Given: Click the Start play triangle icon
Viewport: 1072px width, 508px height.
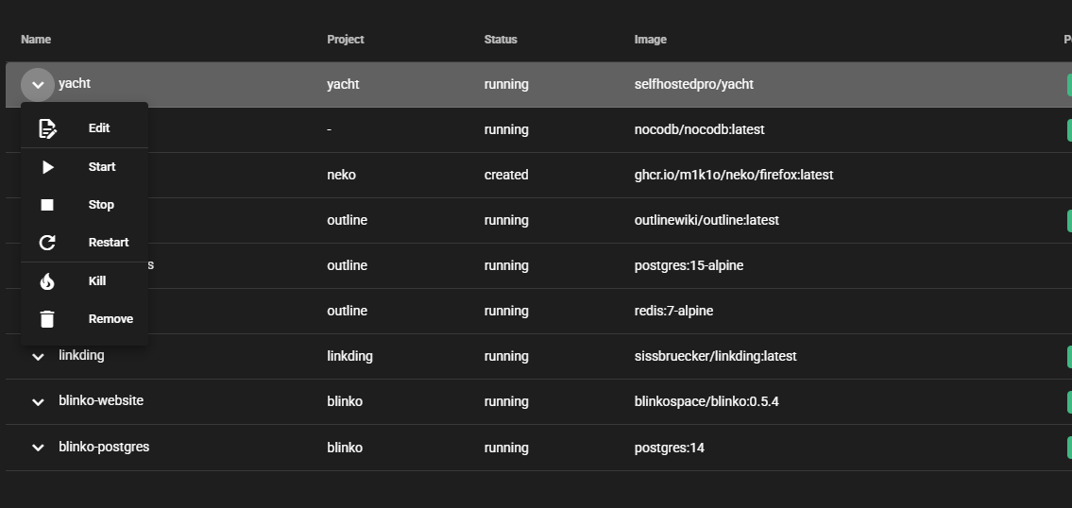Looking at the screenshot, I should [x=48, y=167].
